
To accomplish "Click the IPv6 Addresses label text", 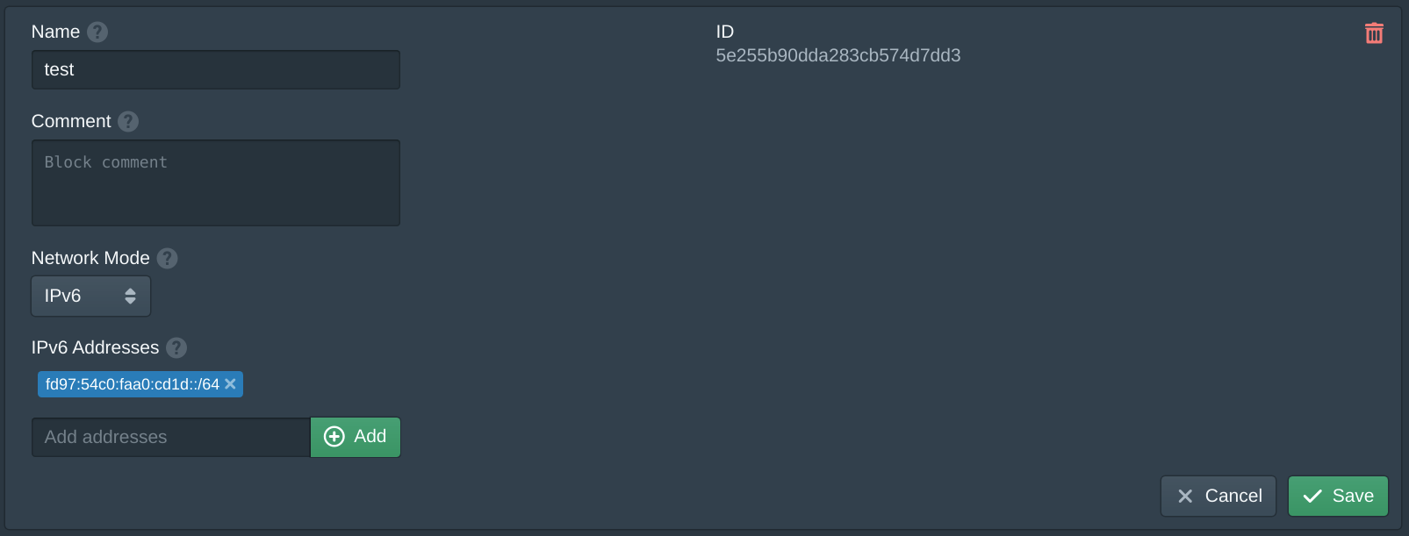I will 95,347.
